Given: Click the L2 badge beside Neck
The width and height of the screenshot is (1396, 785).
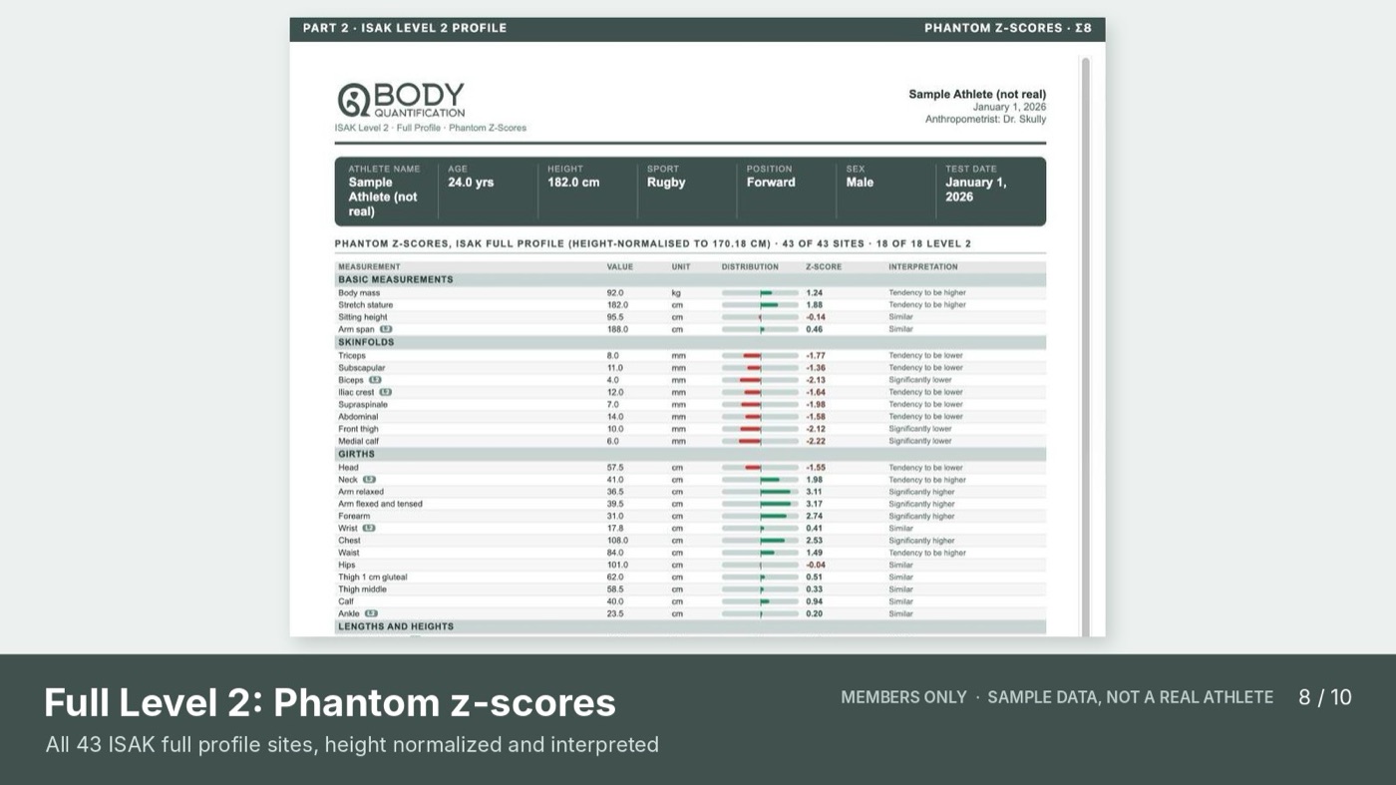Looking at the screenshot, I should click(369, 480).
